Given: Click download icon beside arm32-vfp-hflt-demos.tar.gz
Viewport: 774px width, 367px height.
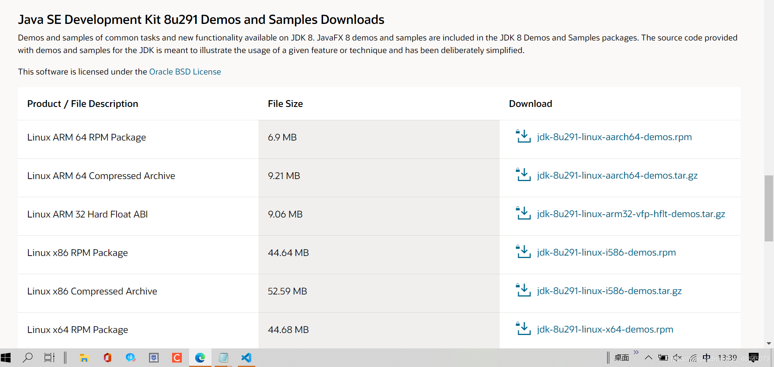Looking at the screenshot, I should pyautogui.click(x=523, y=213).
